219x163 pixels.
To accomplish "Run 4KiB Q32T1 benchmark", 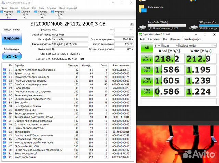I will (147, 80).
